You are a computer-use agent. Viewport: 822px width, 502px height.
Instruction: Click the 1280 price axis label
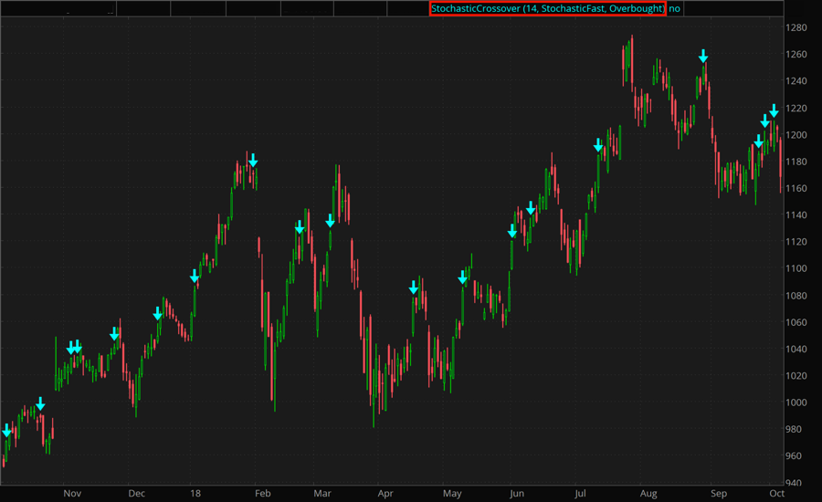[x=798, y=28]
